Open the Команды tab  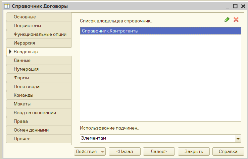pos(39,95)
